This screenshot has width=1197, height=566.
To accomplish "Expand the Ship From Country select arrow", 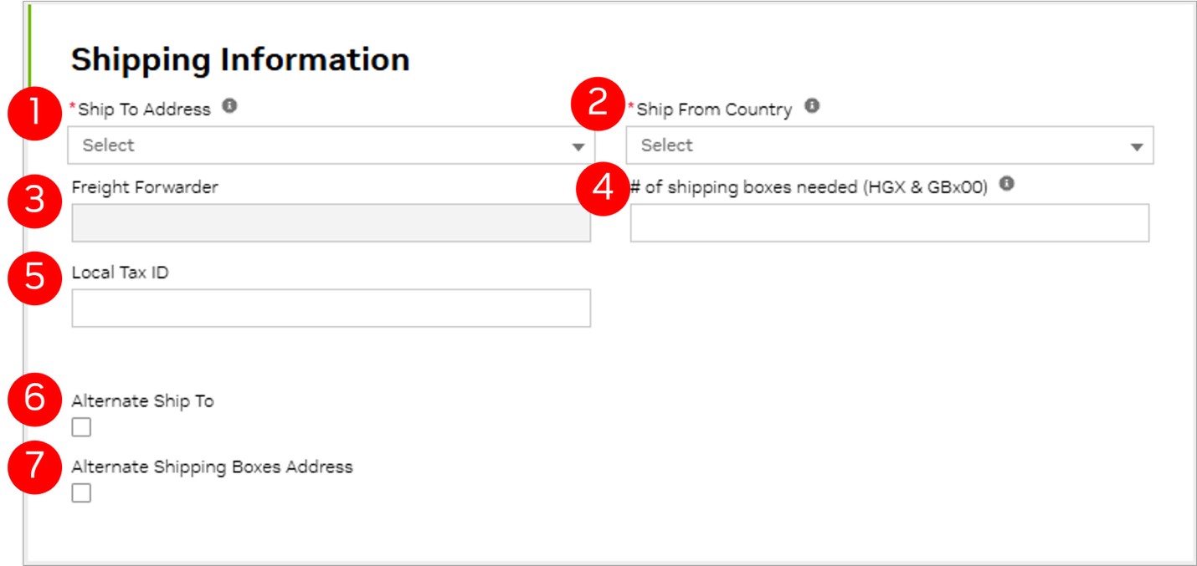I will click(1136, 146).
